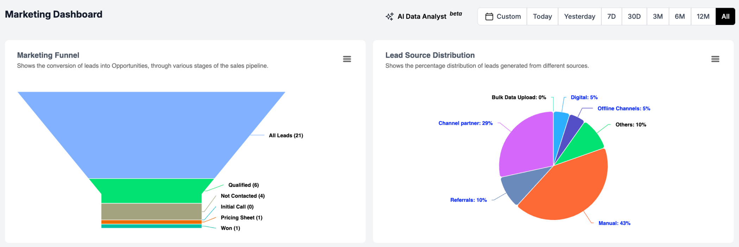Screen dimensions: 739x247
Task: Click the tan Not Contacted funnel segment
Action: click(x=151, y=212)
